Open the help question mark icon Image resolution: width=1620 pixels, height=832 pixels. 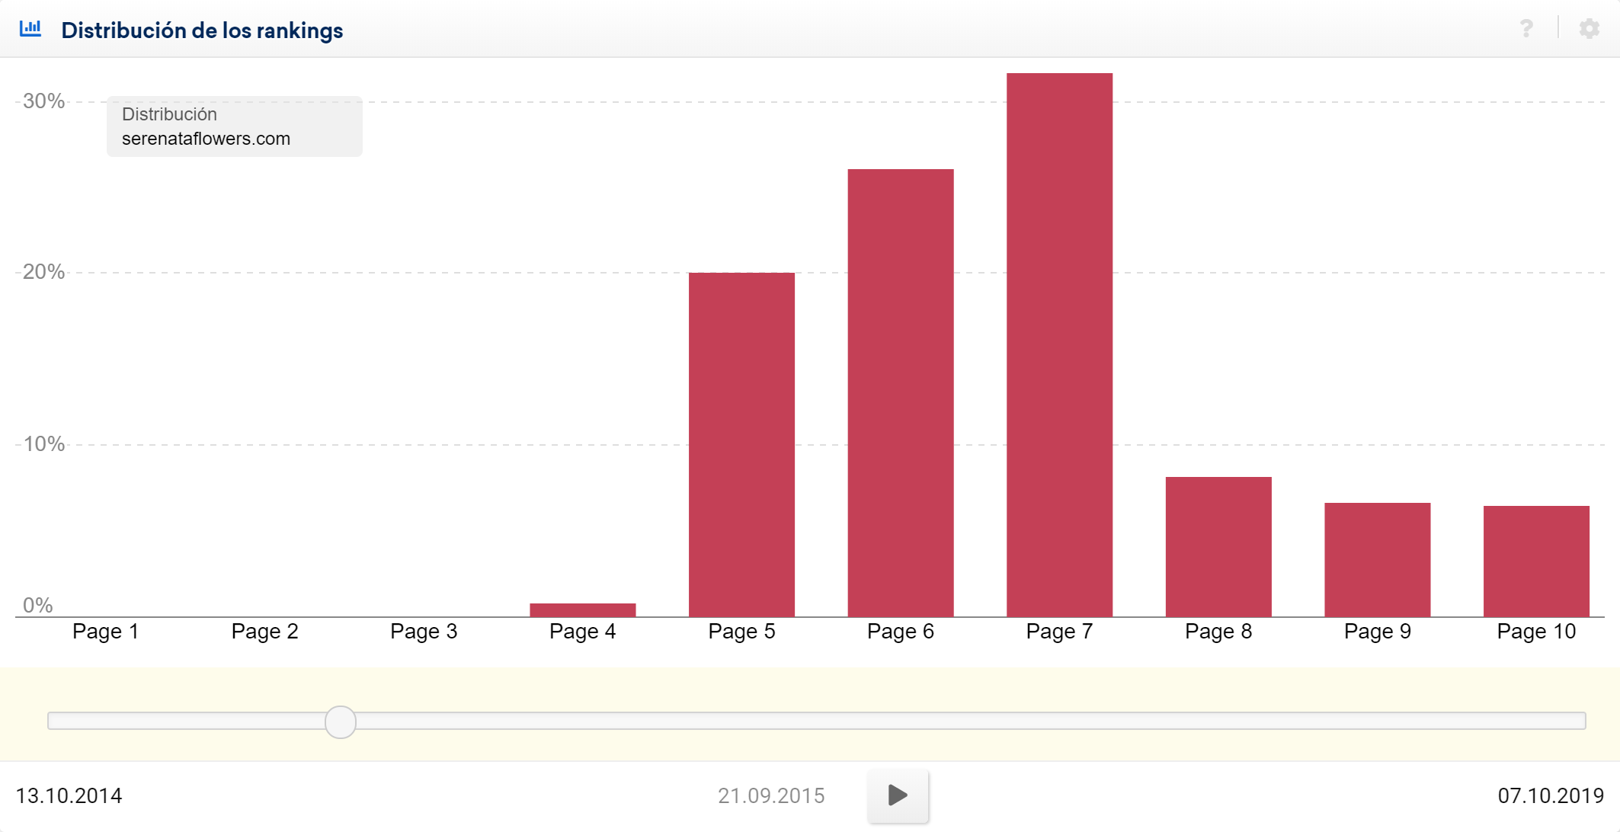coord(1526,29)
